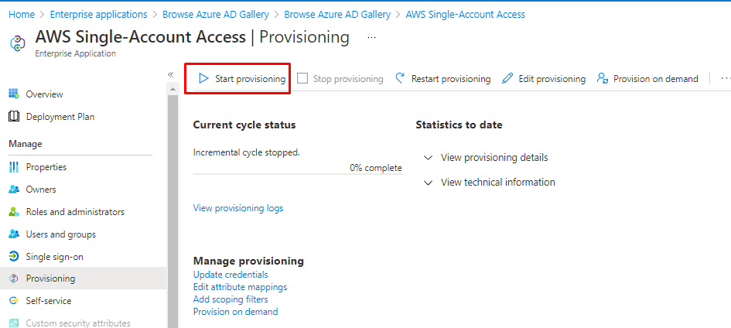Click the Deployment Plan book icon
Screen dimensions: 731x328
pos(14,117)
